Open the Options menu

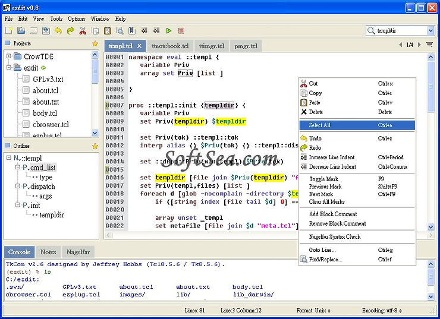(76, 19)
